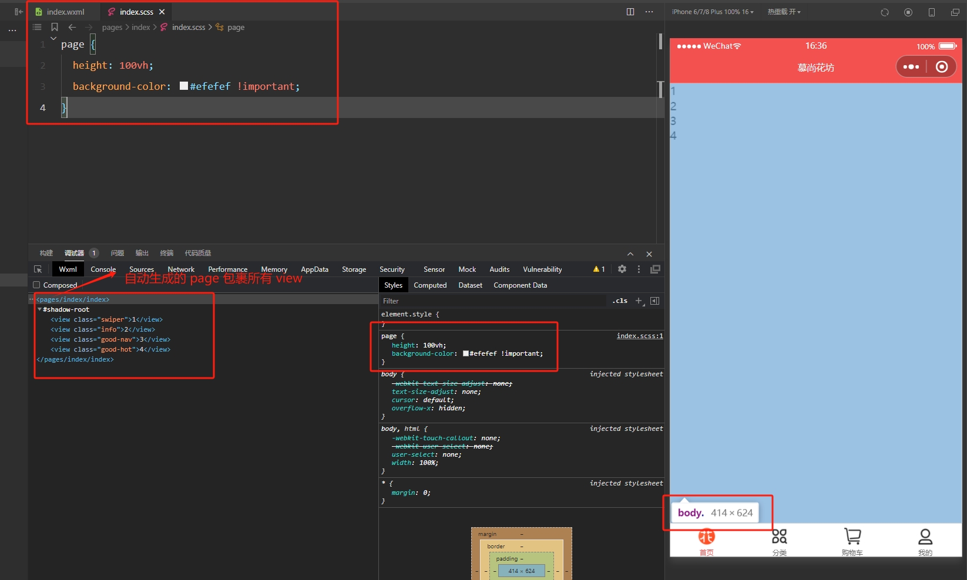
Task: Open the index.scss:1 source link
Action: (x=639, y=336)
